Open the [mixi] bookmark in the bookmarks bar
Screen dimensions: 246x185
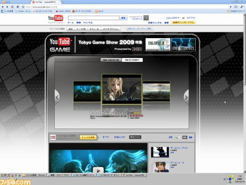pyautogui.click(x=99, y=11)
